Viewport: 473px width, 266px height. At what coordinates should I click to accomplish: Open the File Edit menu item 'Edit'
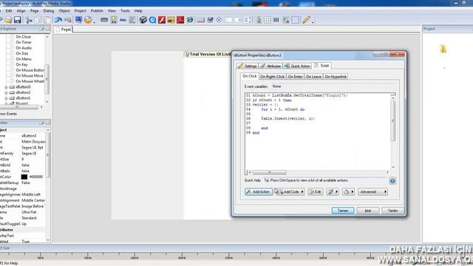[9, 10]
